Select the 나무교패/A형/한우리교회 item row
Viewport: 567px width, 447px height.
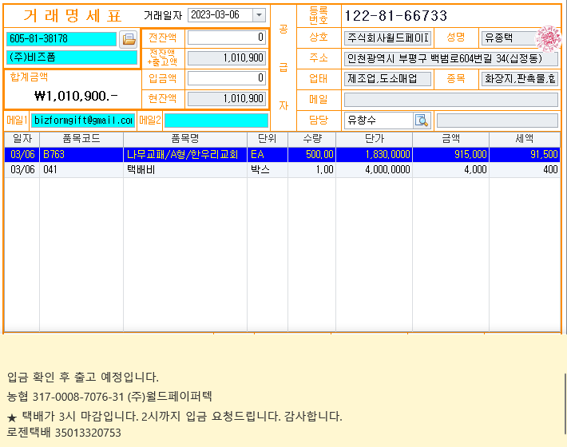184,155
